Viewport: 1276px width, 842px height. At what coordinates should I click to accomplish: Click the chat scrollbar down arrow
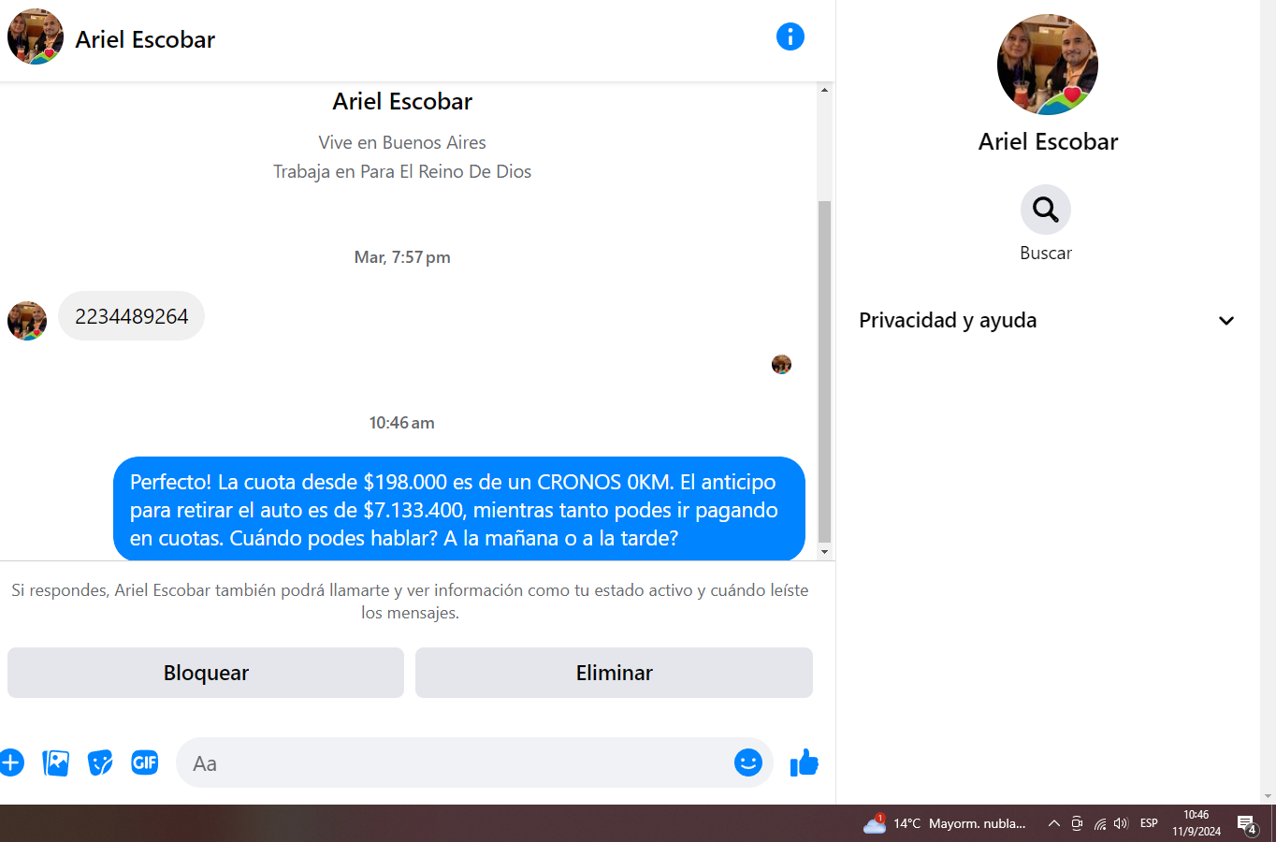(x=824, y=552)
